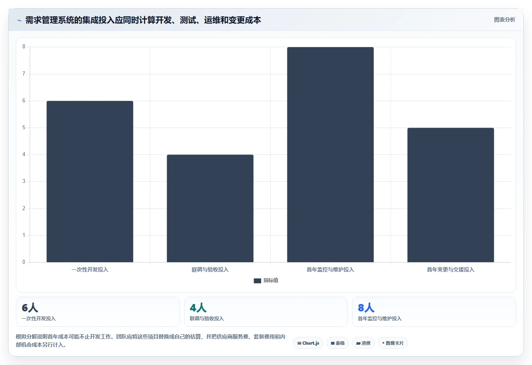Image resolution: width=532 pixels, height=365 pixels.
Task: Select the 首年监控与维护投入 bar in the chart
Action: pyautogui.click(x=330, y=154)
